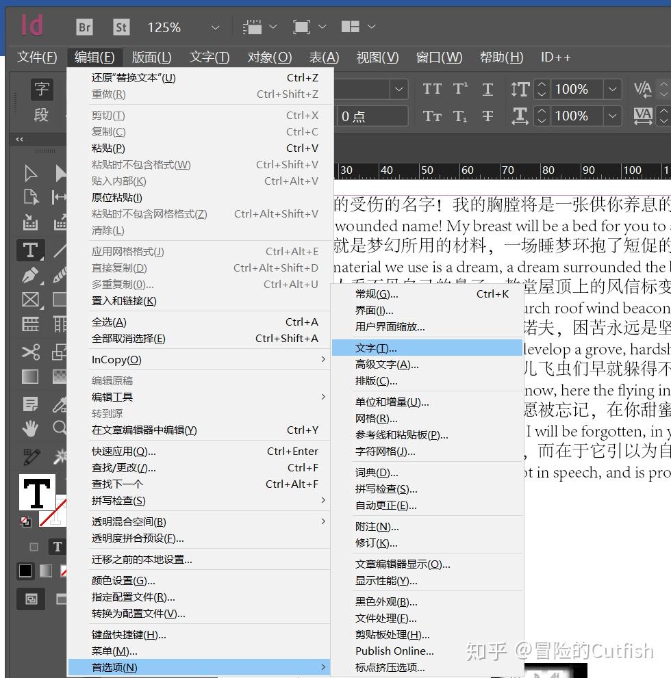Open Publish Online preferences

pos(395,651)
